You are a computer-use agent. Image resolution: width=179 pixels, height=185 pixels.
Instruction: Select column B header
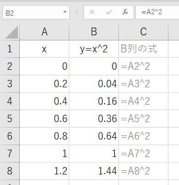(94, 32)
